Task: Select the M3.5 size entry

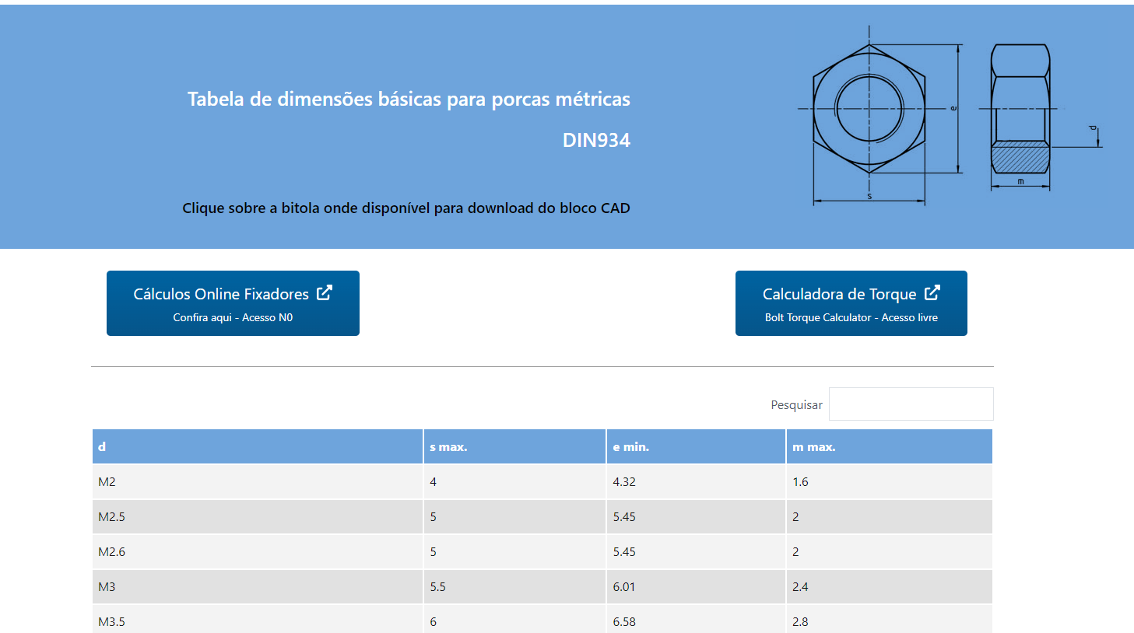Action: [x=111, y=621]
